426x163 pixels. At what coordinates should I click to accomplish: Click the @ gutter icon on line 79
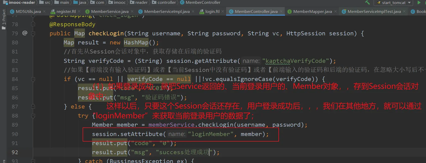coord(25,33)
